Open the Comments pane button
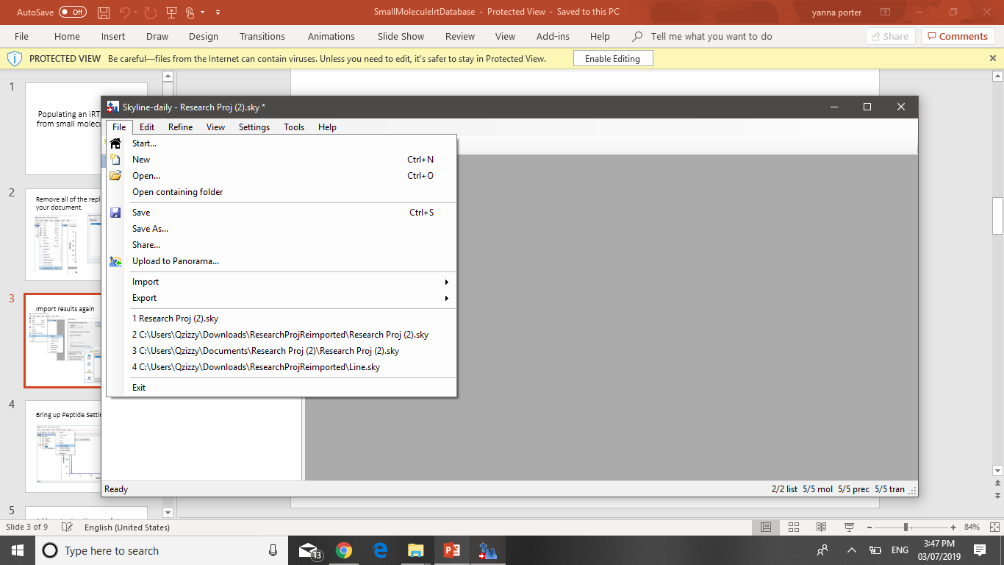 pos(958,36)
